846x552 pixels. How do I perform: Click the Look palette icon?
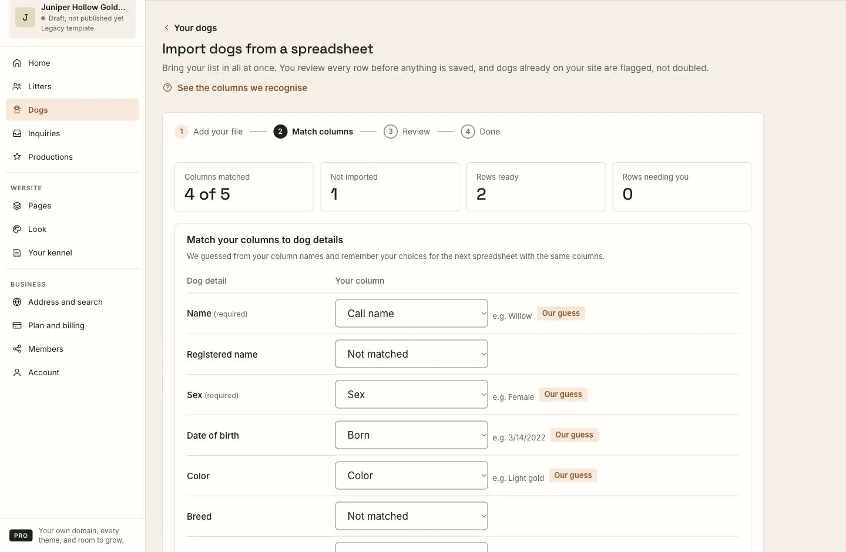(x=17, y=229)
